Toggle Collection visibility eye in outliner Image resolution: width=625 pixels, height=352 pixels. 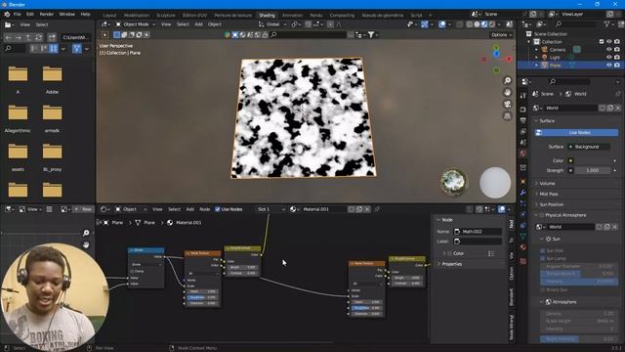(609, 41)
